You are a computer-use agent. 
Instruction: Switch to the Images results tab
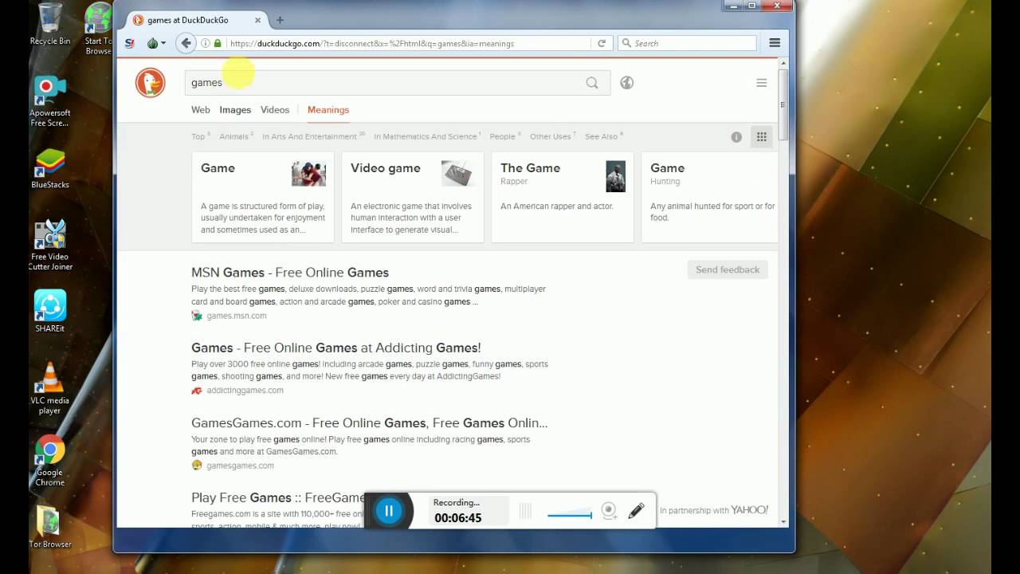click(235, 110)
